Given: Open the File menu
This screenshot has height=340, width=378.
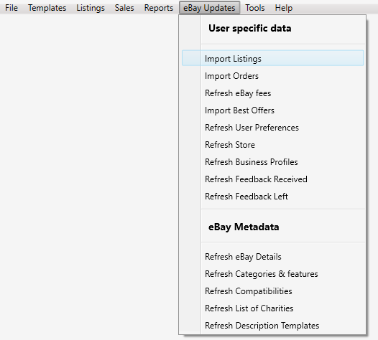Looking at the screenshot, I should coord(11,8).
